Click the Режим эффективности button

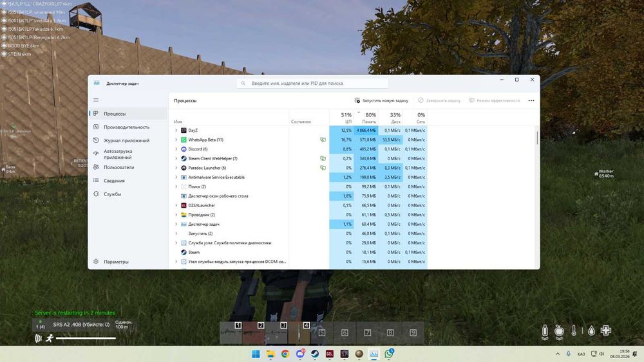coord(494,100)
